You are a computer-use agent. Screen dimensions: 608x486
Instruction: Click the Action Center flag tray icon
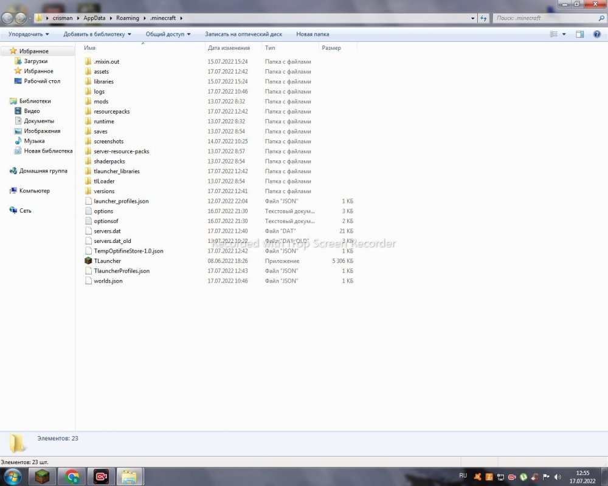(x=546, y=477)
